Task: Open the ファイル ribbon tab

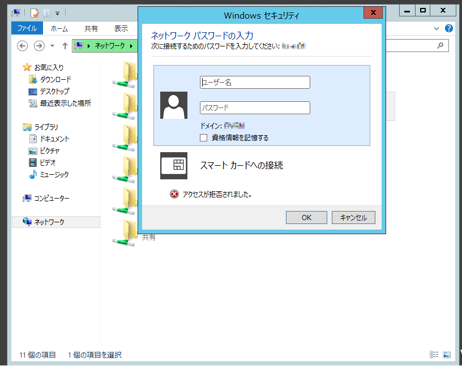Action: (x=27, y=28)
